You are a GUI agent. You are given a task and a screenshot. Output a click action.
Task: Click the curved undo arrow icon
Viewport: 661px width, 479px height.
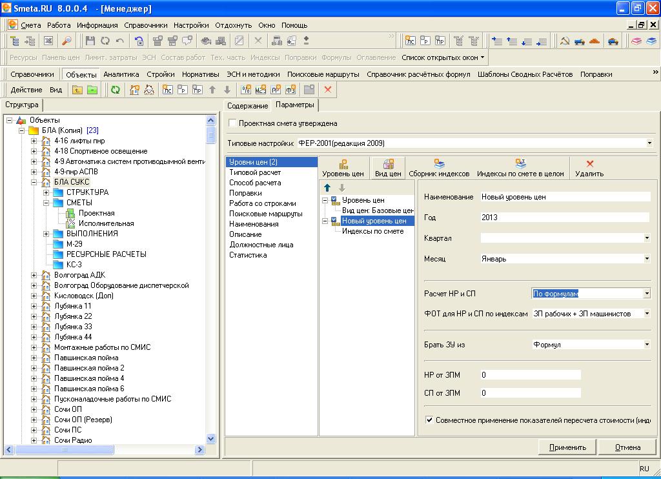tap(119, 41)
